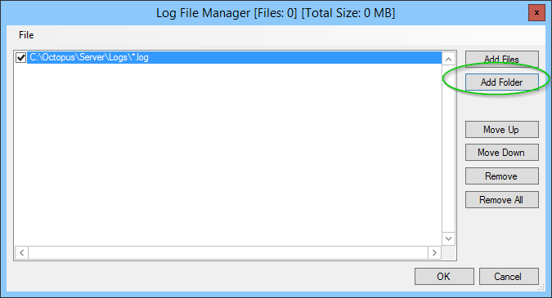This screenshot has width=552, height=298.
Task: Click the vertical scrollbar track
Action: tap(448, 149)
